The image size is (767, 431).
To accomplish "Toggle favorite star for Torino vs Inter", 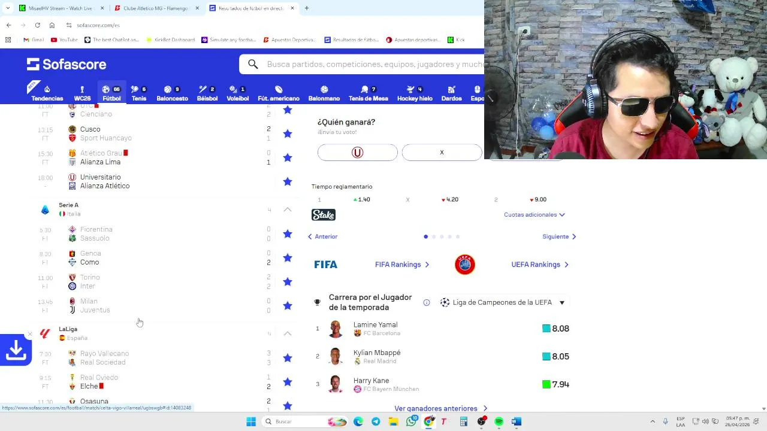I will (288, 281).
